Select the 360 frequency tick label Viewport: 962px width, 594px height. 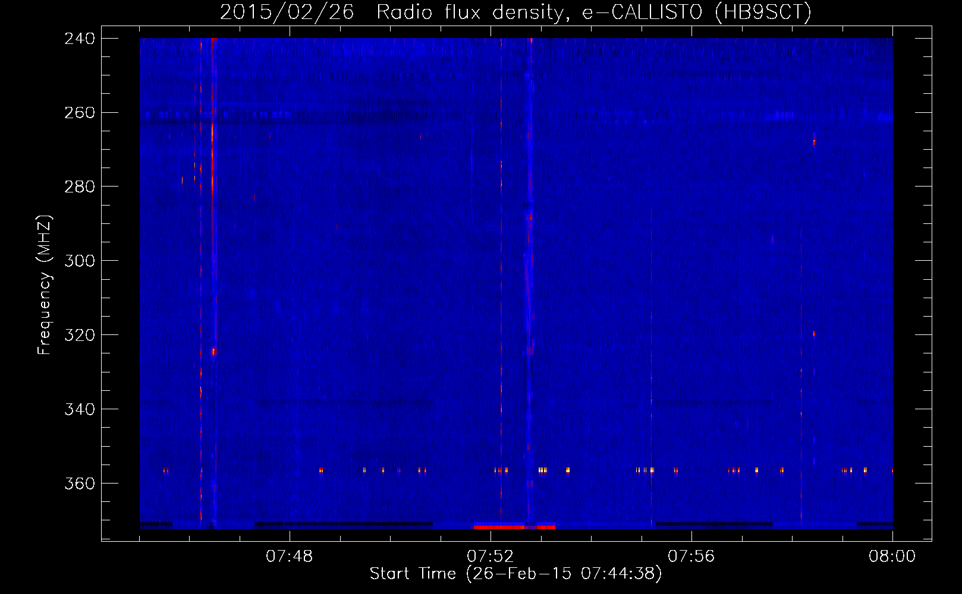click(x=80, y=484)
